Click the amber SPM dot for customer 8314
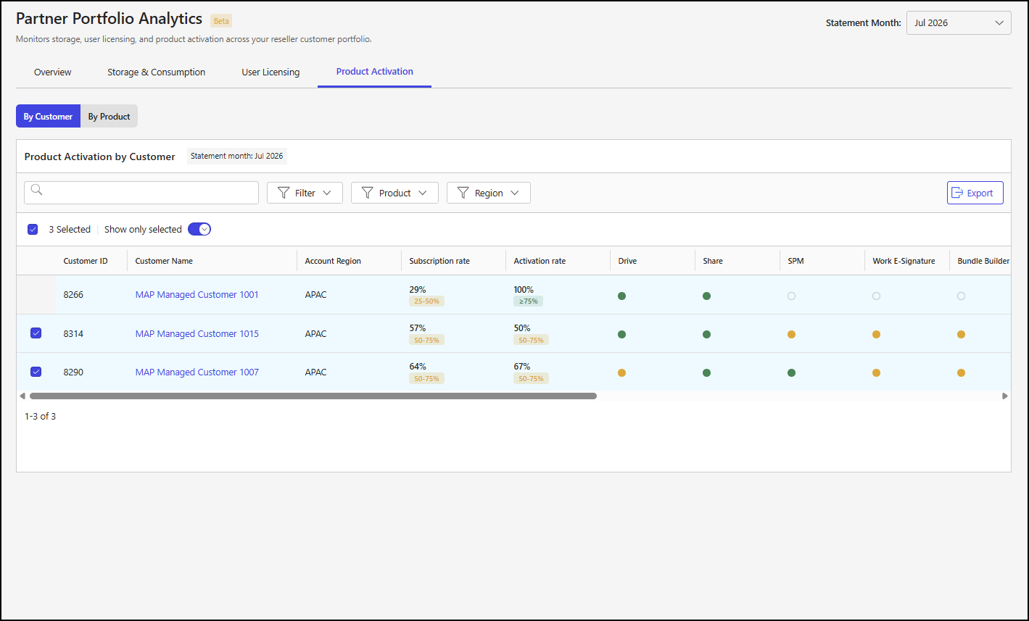This screenshot has width=1029, height=621. [x=791, y=334]
